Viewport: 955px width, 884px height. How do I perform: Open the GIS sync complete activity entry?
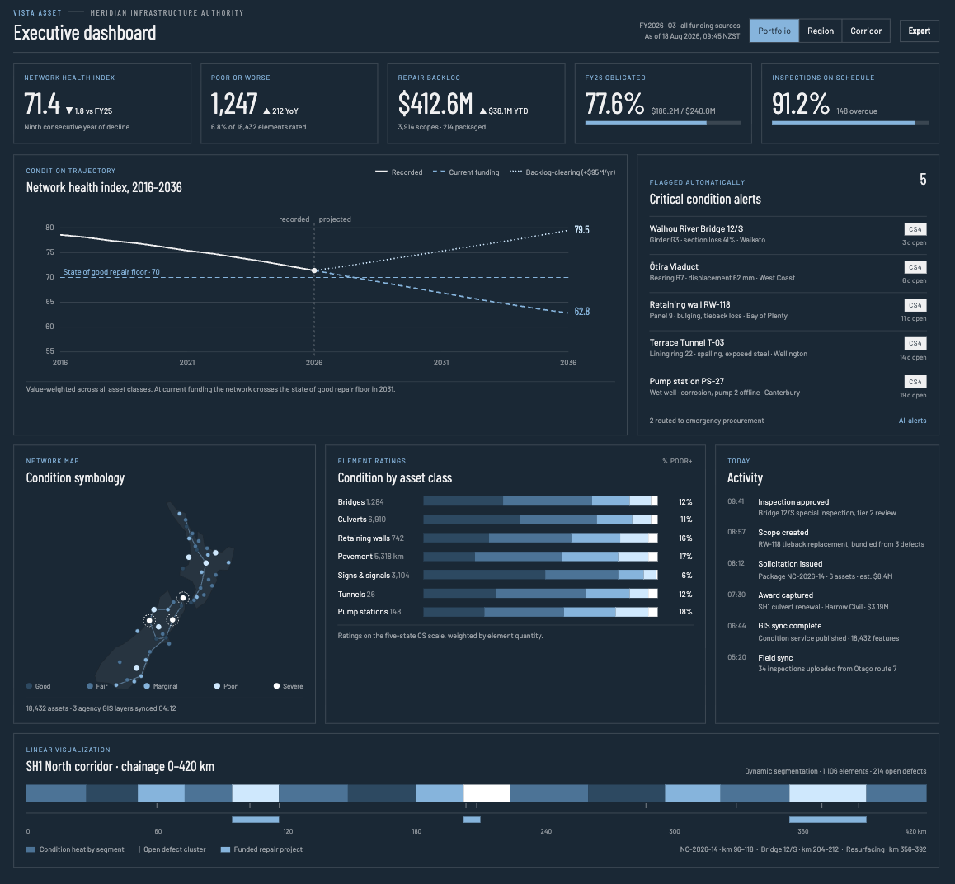[826, 632]
